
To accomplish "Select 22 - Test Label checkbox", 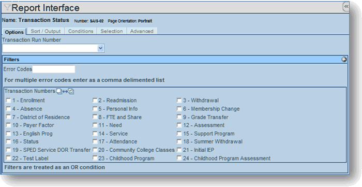I will click(9, 158).
